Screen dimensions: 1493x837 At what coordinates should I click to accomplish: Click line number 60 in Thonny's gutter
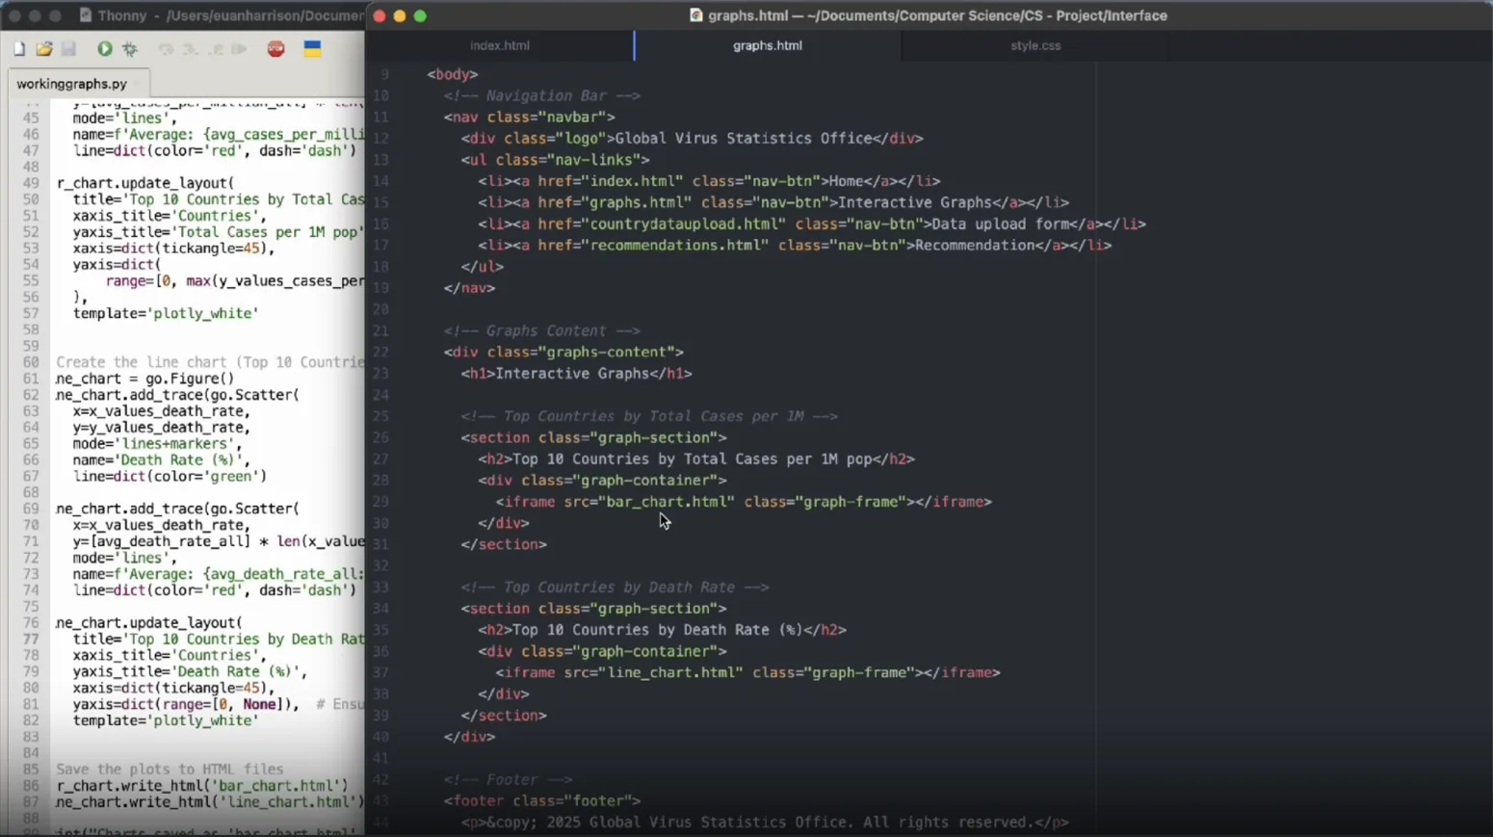(x=31, y=362)
